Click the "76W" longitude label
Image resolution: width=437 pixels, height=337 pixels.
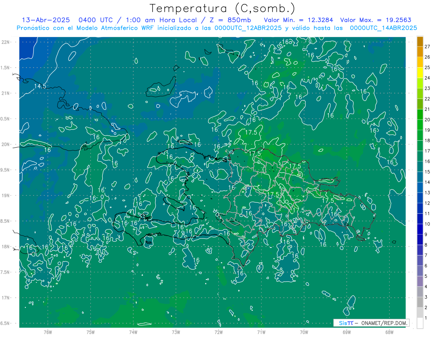click(48, 332)
